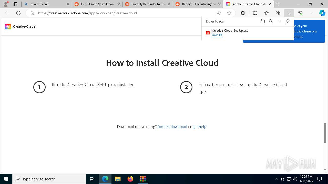Open network icon in system tray
This screenshot has width=328, height=184.
[x=289, y=179]
